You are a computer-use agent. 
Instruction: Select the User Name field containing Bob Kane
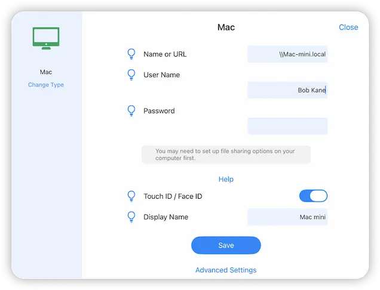click(287, 90)
